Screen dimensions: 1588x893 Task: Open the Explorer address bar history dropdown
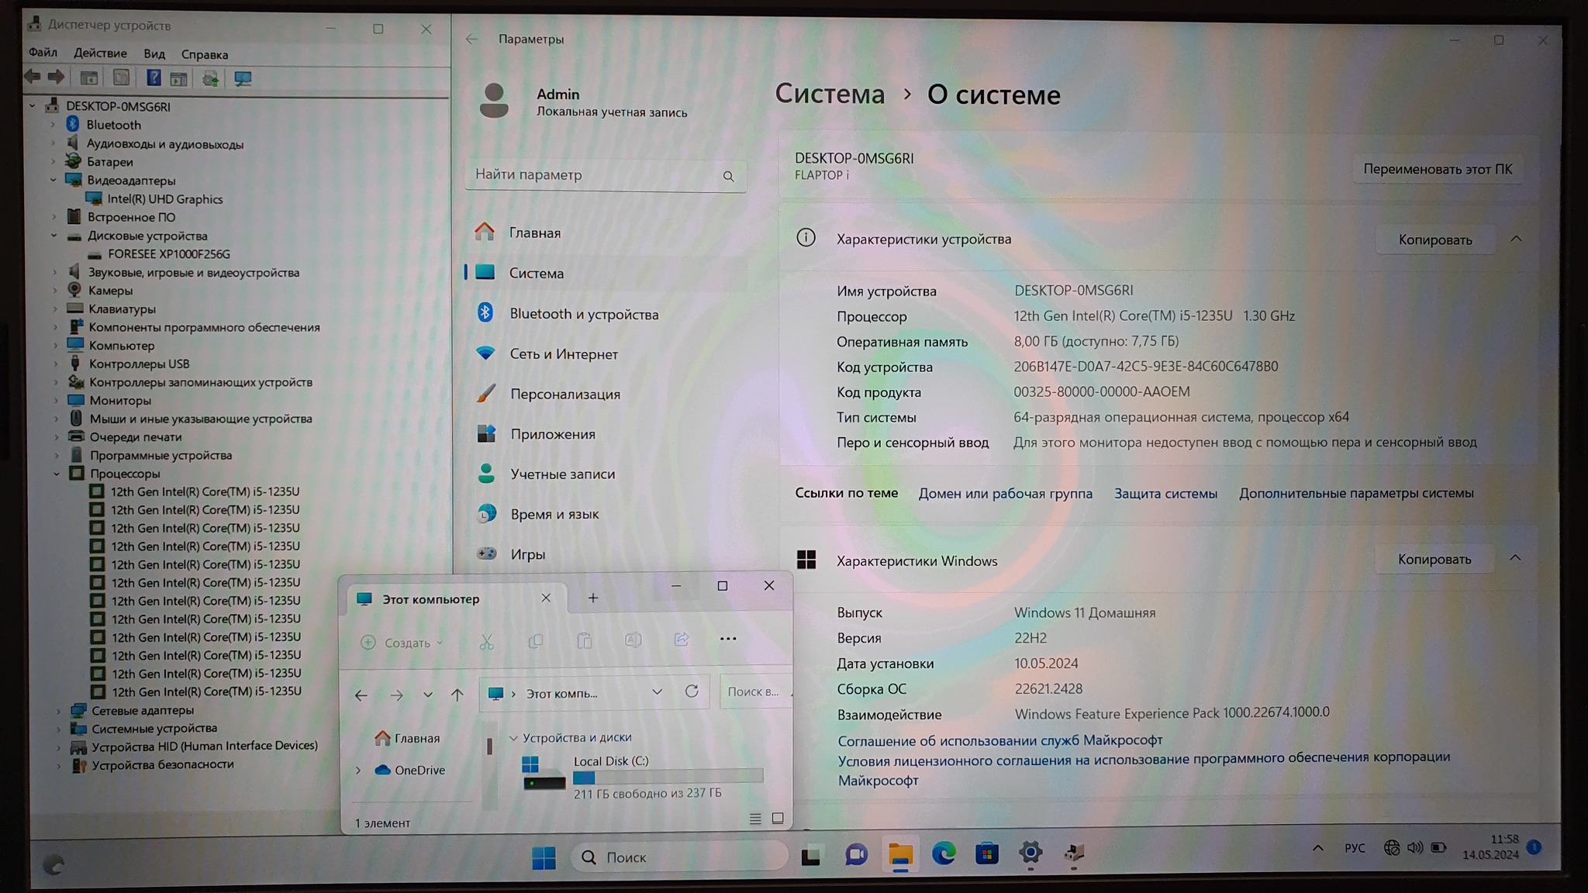tap(657, 692)
